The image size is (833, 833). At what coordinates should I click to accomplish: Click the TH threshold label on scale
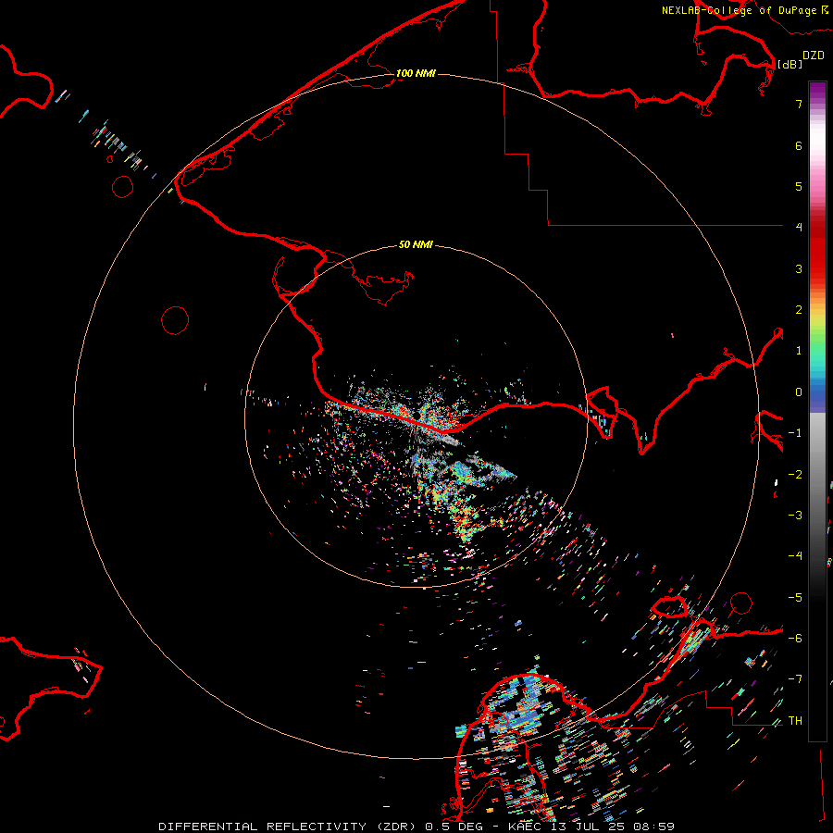pyautogui.click(x=795, y=721)
